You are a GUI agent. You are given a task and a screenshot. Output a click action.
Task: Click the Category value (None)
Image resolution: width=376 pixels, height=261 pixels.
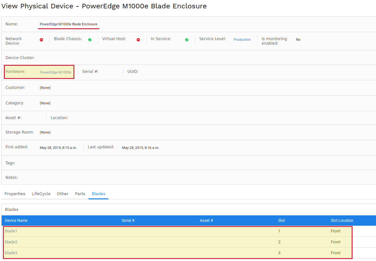tap(45, 103)
